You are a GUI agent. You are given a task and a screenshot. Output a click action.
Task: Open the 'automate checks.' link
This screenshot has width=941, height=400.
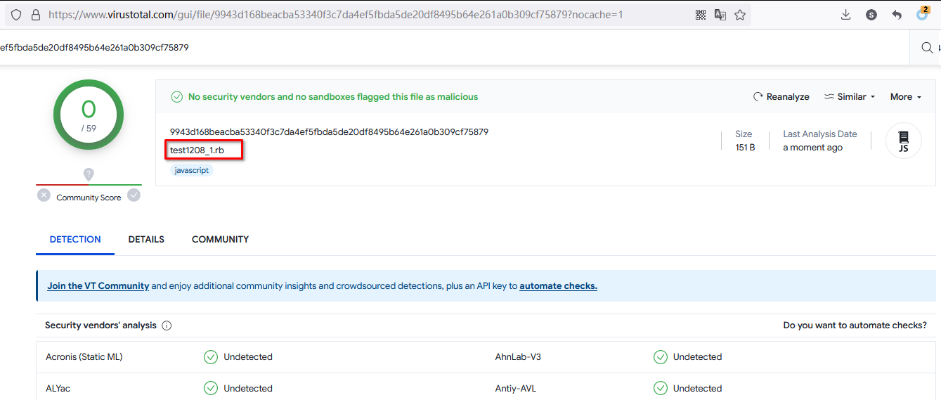tap(558, 286)
